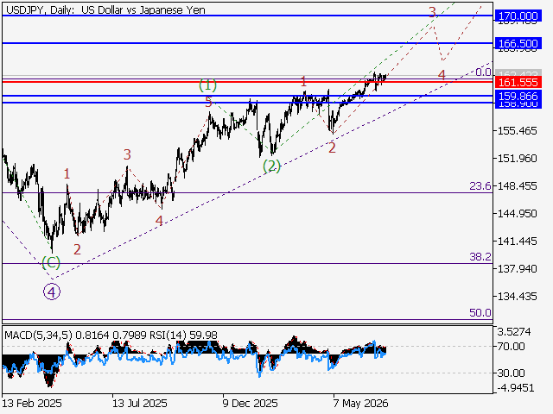Viewport: 553px width, 414px height.
Task: Select the green (2) wave marker
Action: pyautogui.click(x=271, y=166)
